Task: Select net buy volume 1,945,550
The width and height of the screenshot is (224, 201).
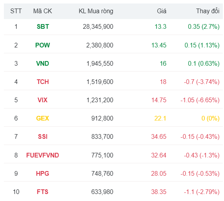Action: (100, 63)
